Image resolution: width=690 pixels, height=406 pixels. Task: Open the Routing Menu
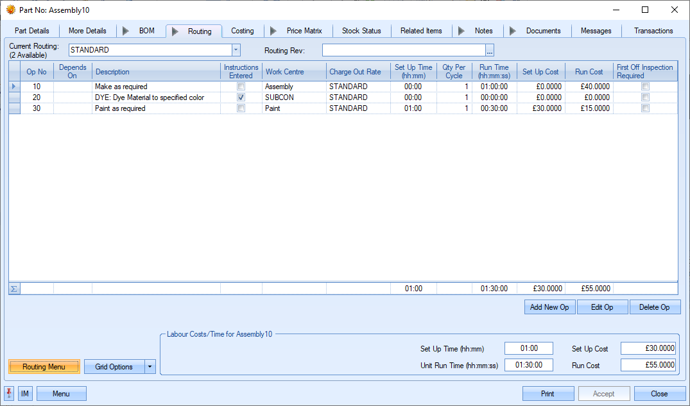click(44, 367)
